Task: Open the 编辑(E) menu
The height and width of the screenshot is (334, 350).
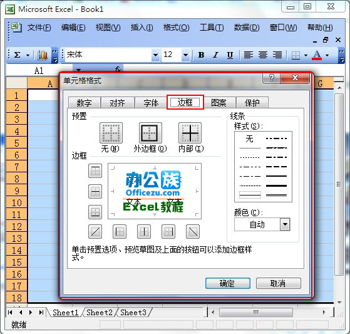Action: pos(73,28)
